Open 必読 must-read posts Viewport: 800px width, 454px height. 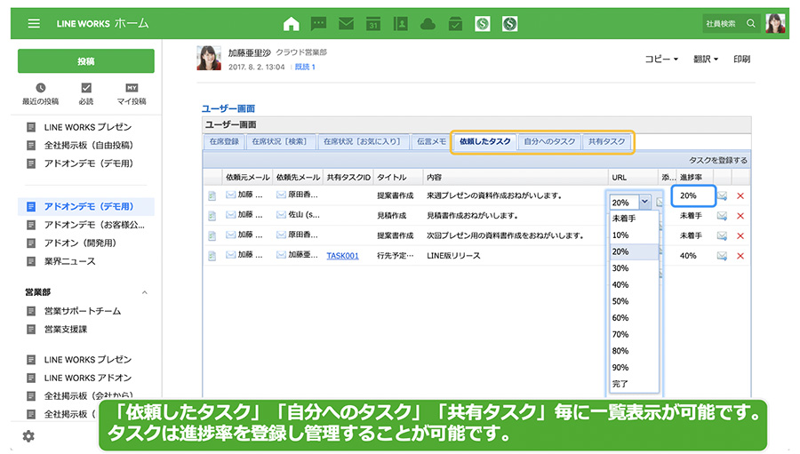[85, 94]
